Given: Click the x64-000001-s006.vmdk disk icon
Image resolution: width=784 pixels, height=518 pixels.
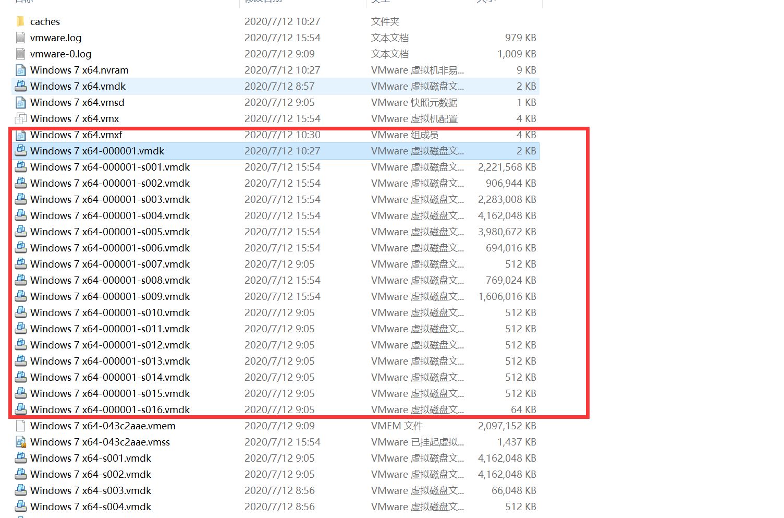Looking at the screenshot, I should pyautogui.click(x=20, y=248).
